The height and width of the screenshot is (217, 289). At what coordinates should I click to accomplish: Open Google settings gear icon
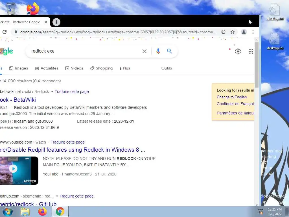click(238, 51)
